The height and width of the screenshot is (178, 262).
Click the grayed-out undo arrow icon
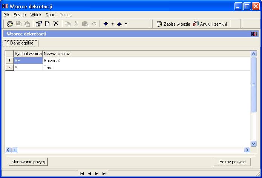tap(94, 23)
